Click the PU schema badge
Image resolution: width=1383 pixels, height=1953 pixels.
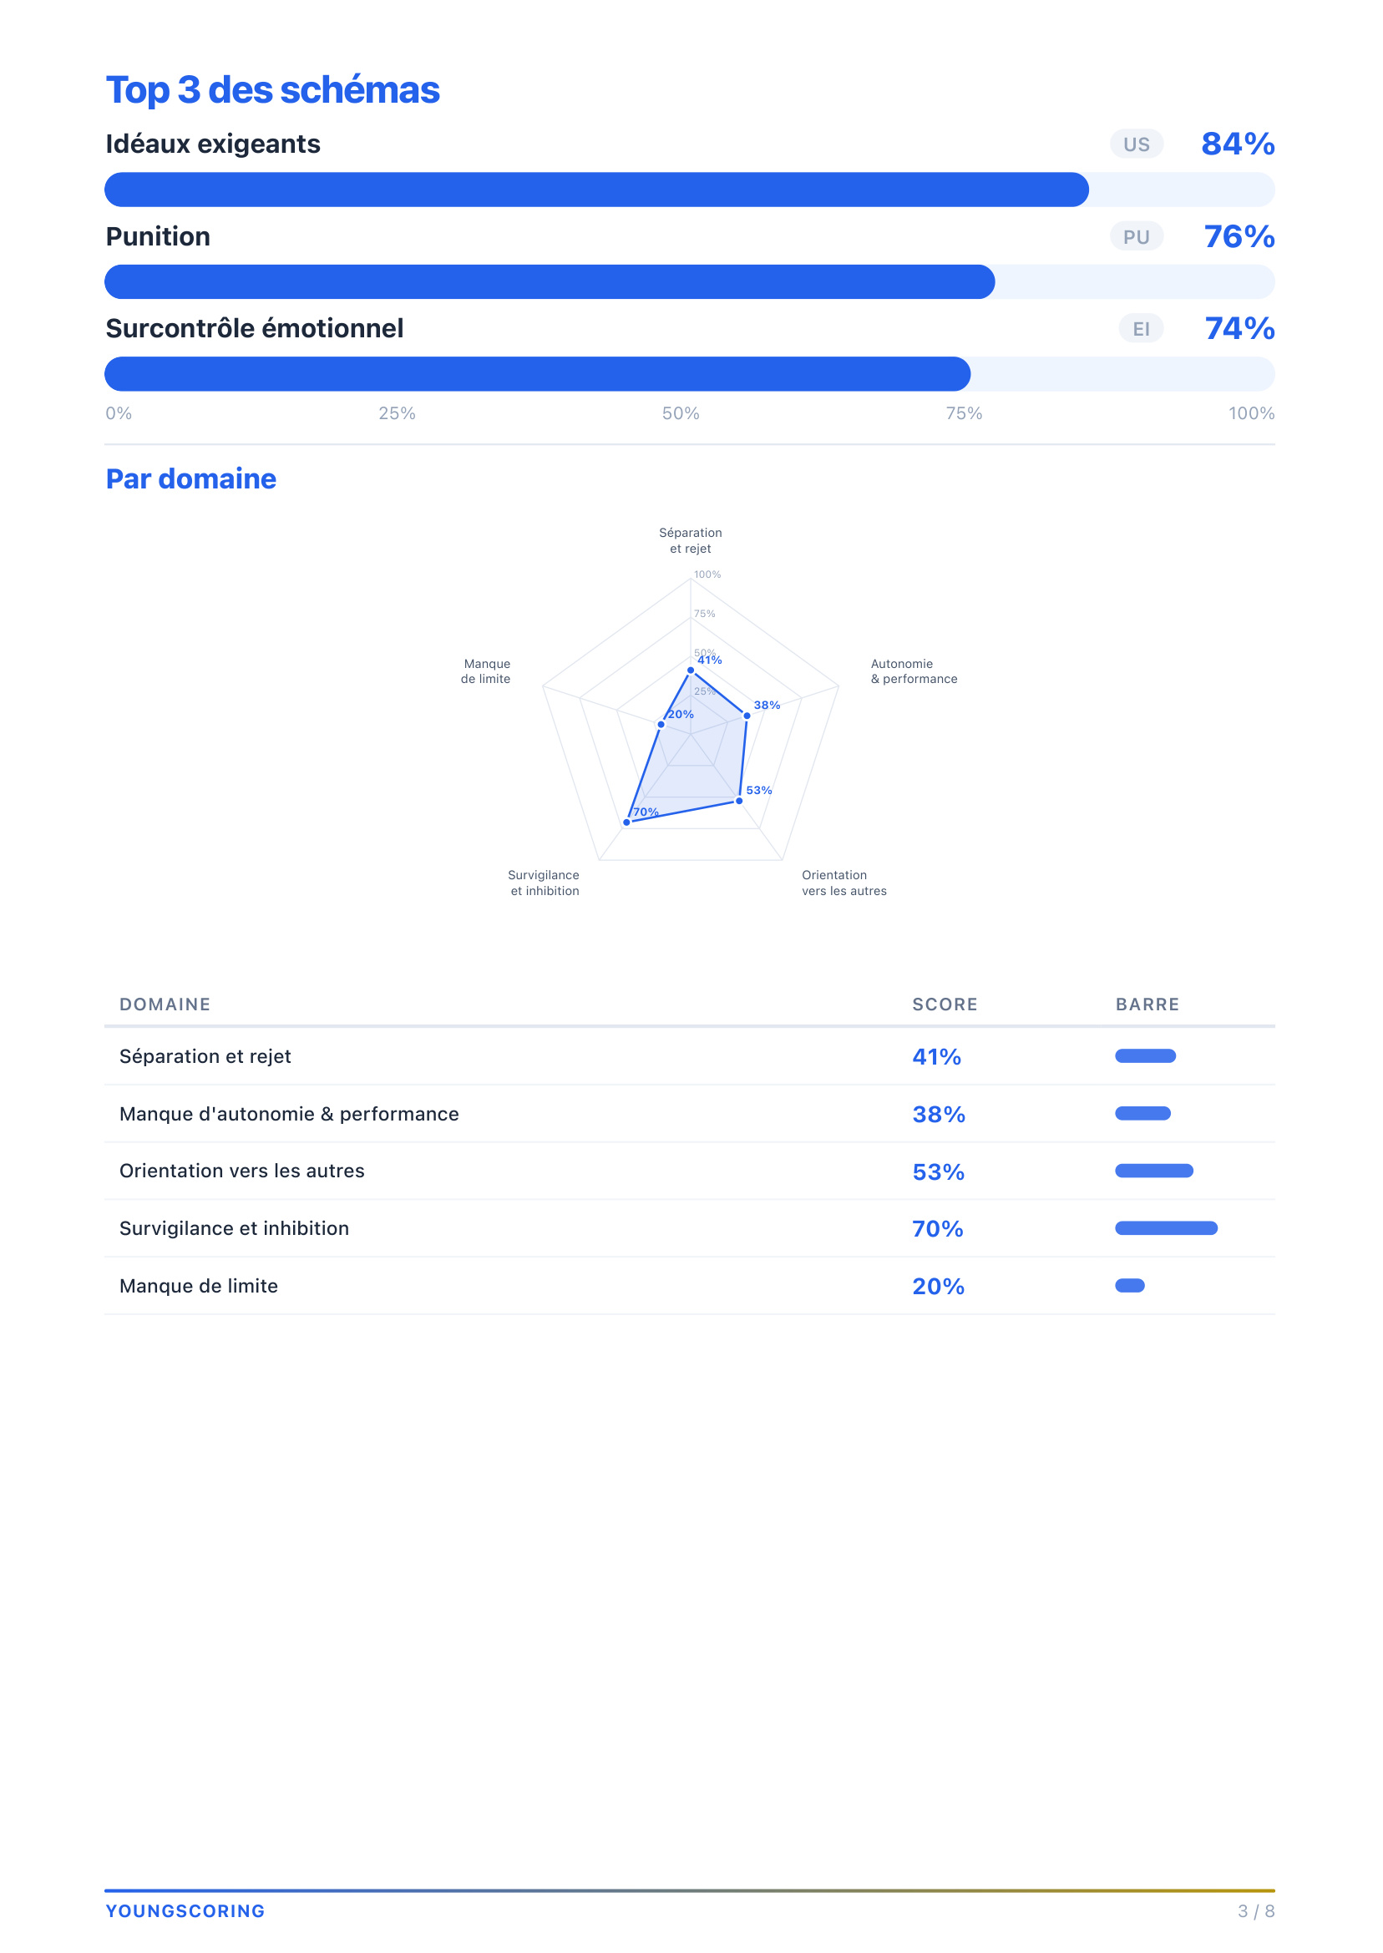[1136, 236]
